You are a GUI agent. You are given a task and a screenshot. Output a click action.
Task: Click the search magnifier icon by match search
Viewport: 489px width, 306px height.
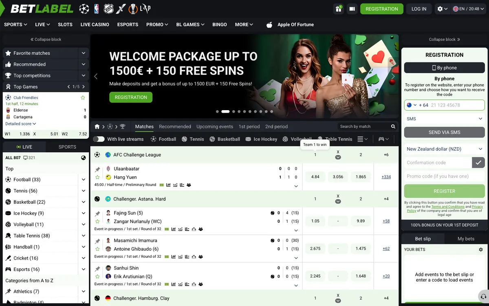pos(393,126)
